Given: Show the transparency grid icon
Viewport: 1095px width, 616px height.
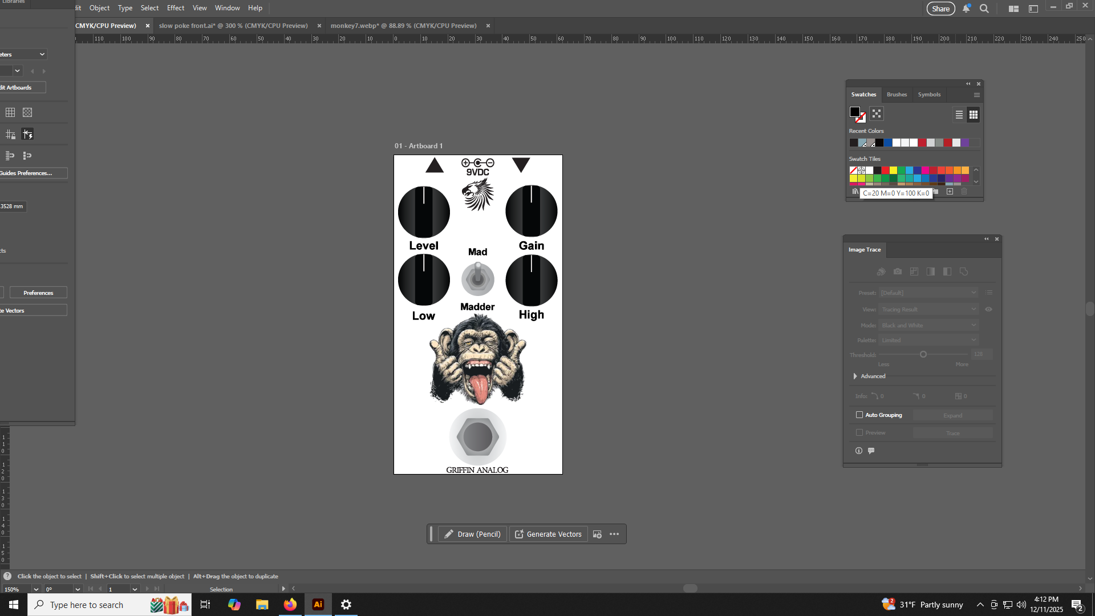Looking at the screenshot, I should coord(27,112).
